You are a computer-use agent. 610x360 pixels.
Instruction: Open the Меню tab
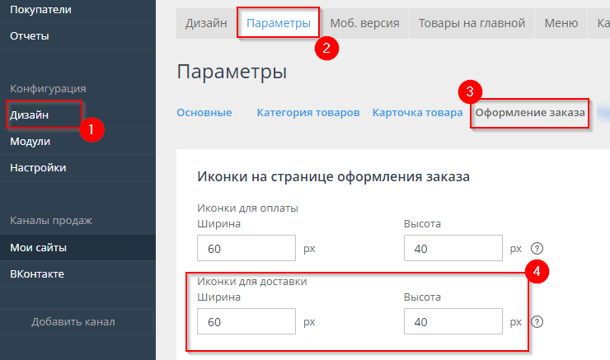click(561, 23)
